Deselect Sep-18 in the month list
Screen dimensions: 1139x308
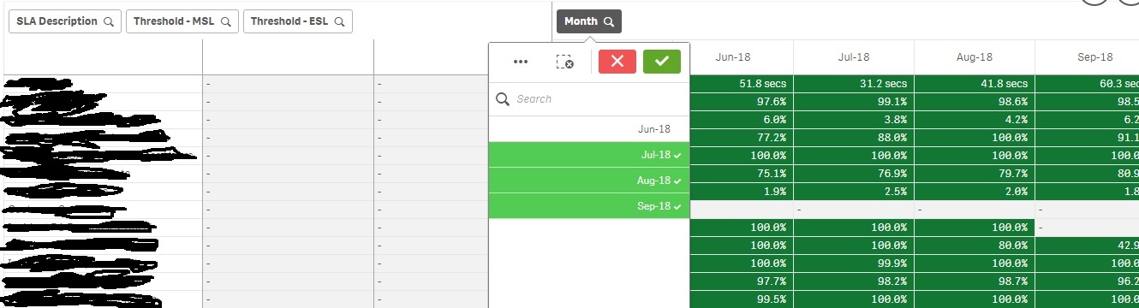(x=589, y=206)
